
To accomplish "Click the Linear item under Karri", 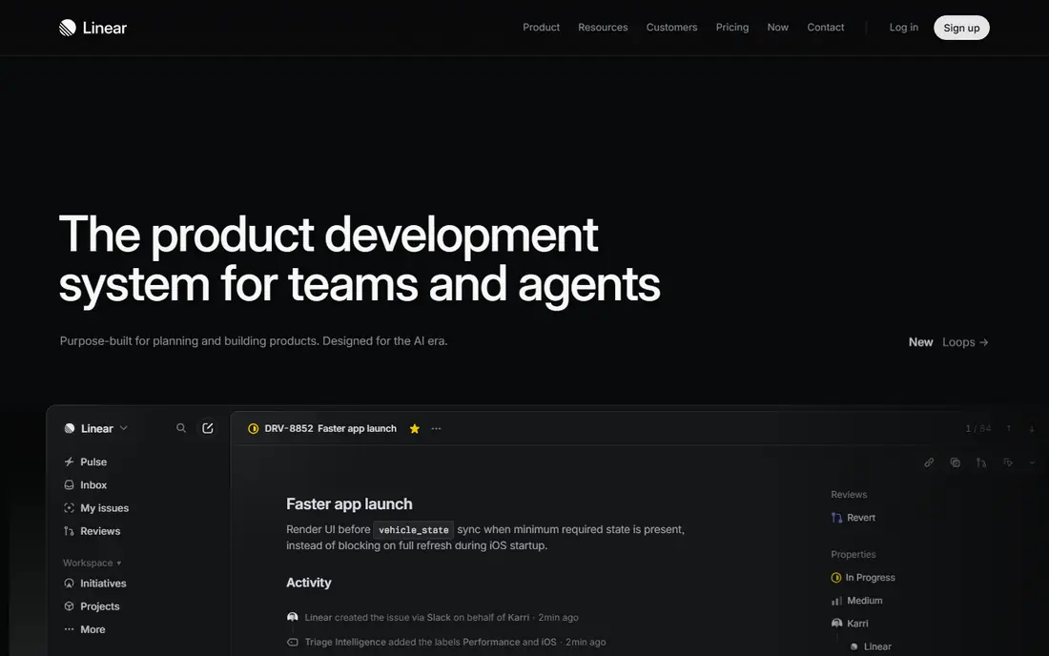I will 871,646.
